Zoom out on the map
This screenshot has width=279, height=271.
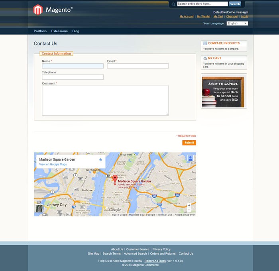[189, 210]
